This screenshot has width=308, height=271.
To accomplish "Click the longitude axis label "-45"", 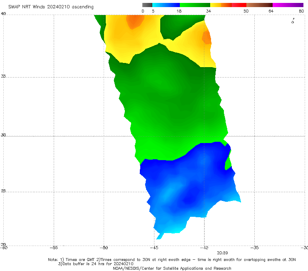I will 154,248.
